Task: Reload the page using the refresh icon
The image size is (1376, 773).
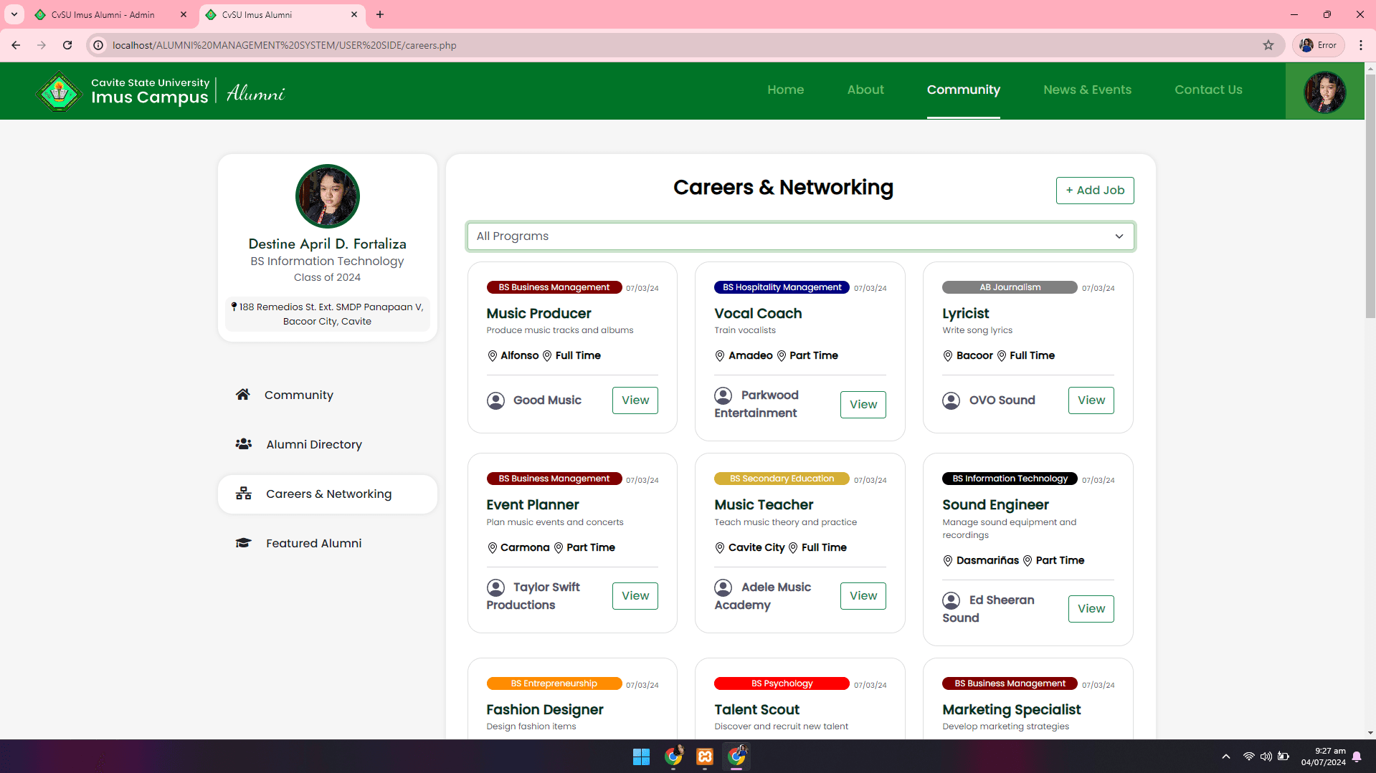Action: pos(67,45)
